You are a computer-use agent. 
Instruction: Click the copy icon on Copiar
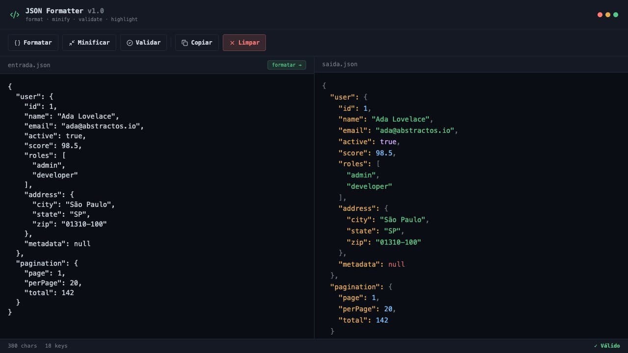pos(184,43)
